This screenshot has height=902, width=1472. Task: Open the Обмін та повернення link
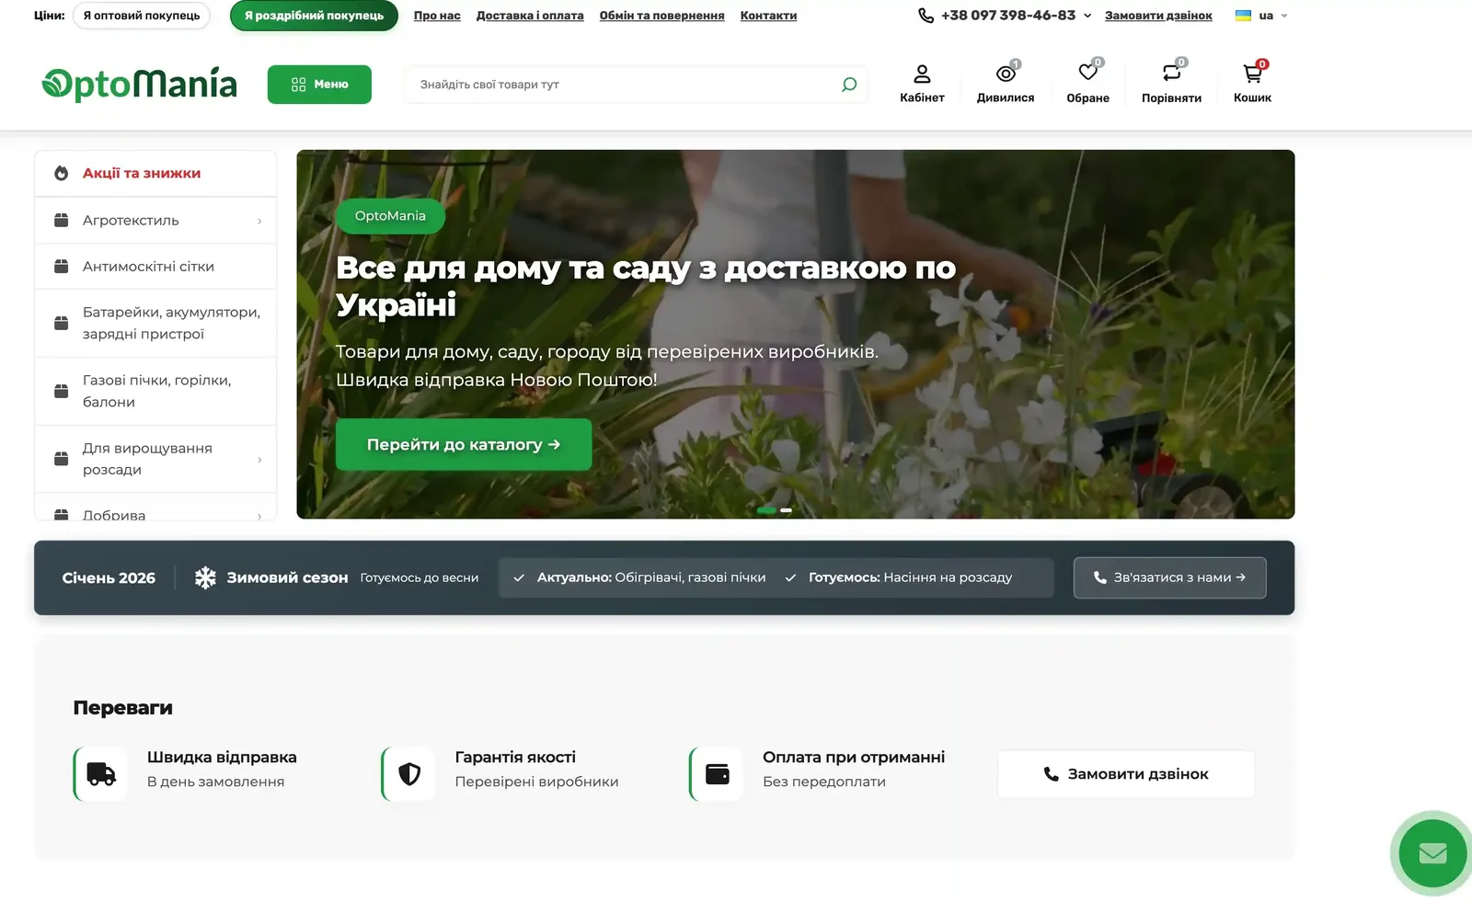coord(661,16)
